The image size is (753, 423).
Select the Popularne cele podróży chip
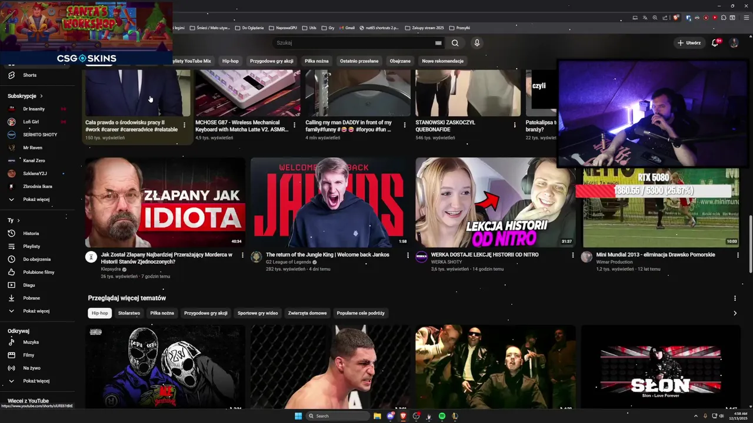click(x=361, y=313)
